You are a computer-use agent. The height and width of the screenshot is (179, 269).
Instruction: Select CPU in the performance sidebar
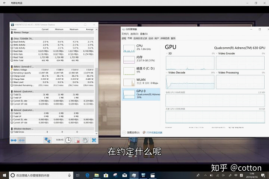point(141,48)
